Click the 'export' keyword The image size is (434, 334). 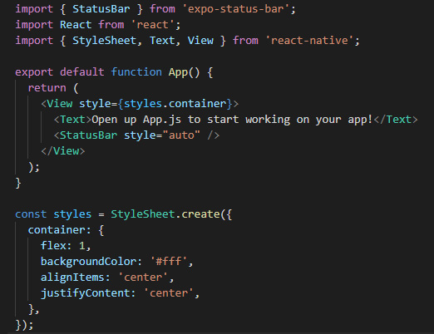click(x=34, y=72)
